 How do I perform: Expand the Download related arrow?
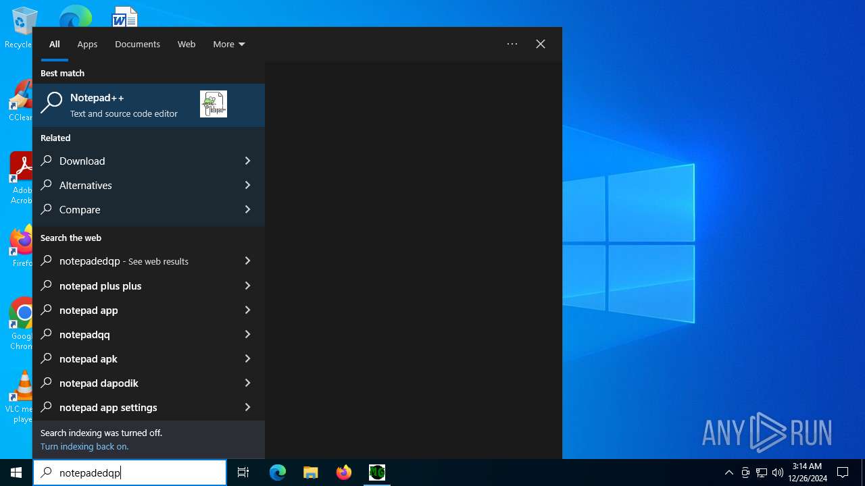(247, 161)
